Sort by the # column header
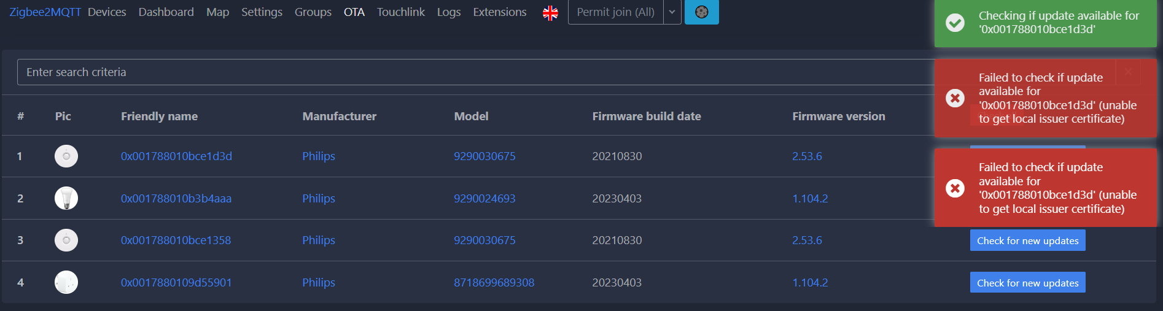The image size is (1163, 311). point(20,116)
